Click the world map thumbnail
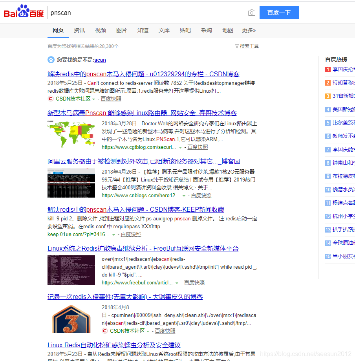Image resolution: width=355 pixels, height=361 pixels. click(71, 134)
